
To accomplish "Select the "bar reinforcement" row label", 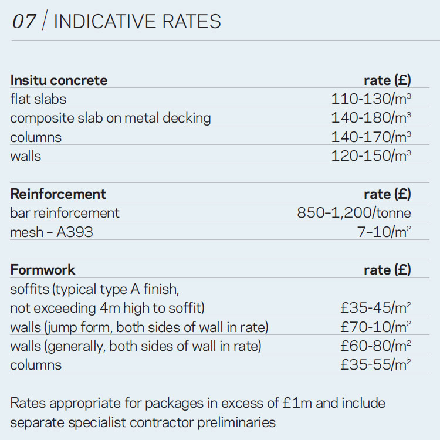I will pyautogui.click(x=65, y=213).
